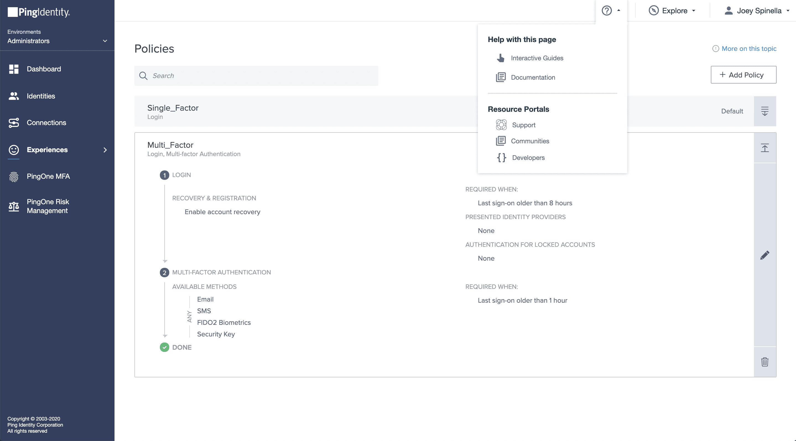Click the Interactive Guides pointer icon
Screen dimensions: 796x441
[501, 58]
